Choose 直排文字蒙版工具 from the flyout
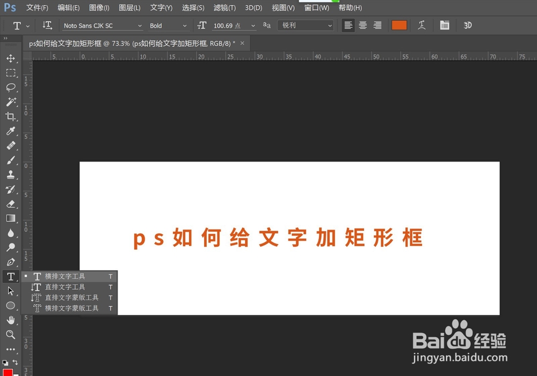This screenshot has height=376, width=537. click(69, 297)
